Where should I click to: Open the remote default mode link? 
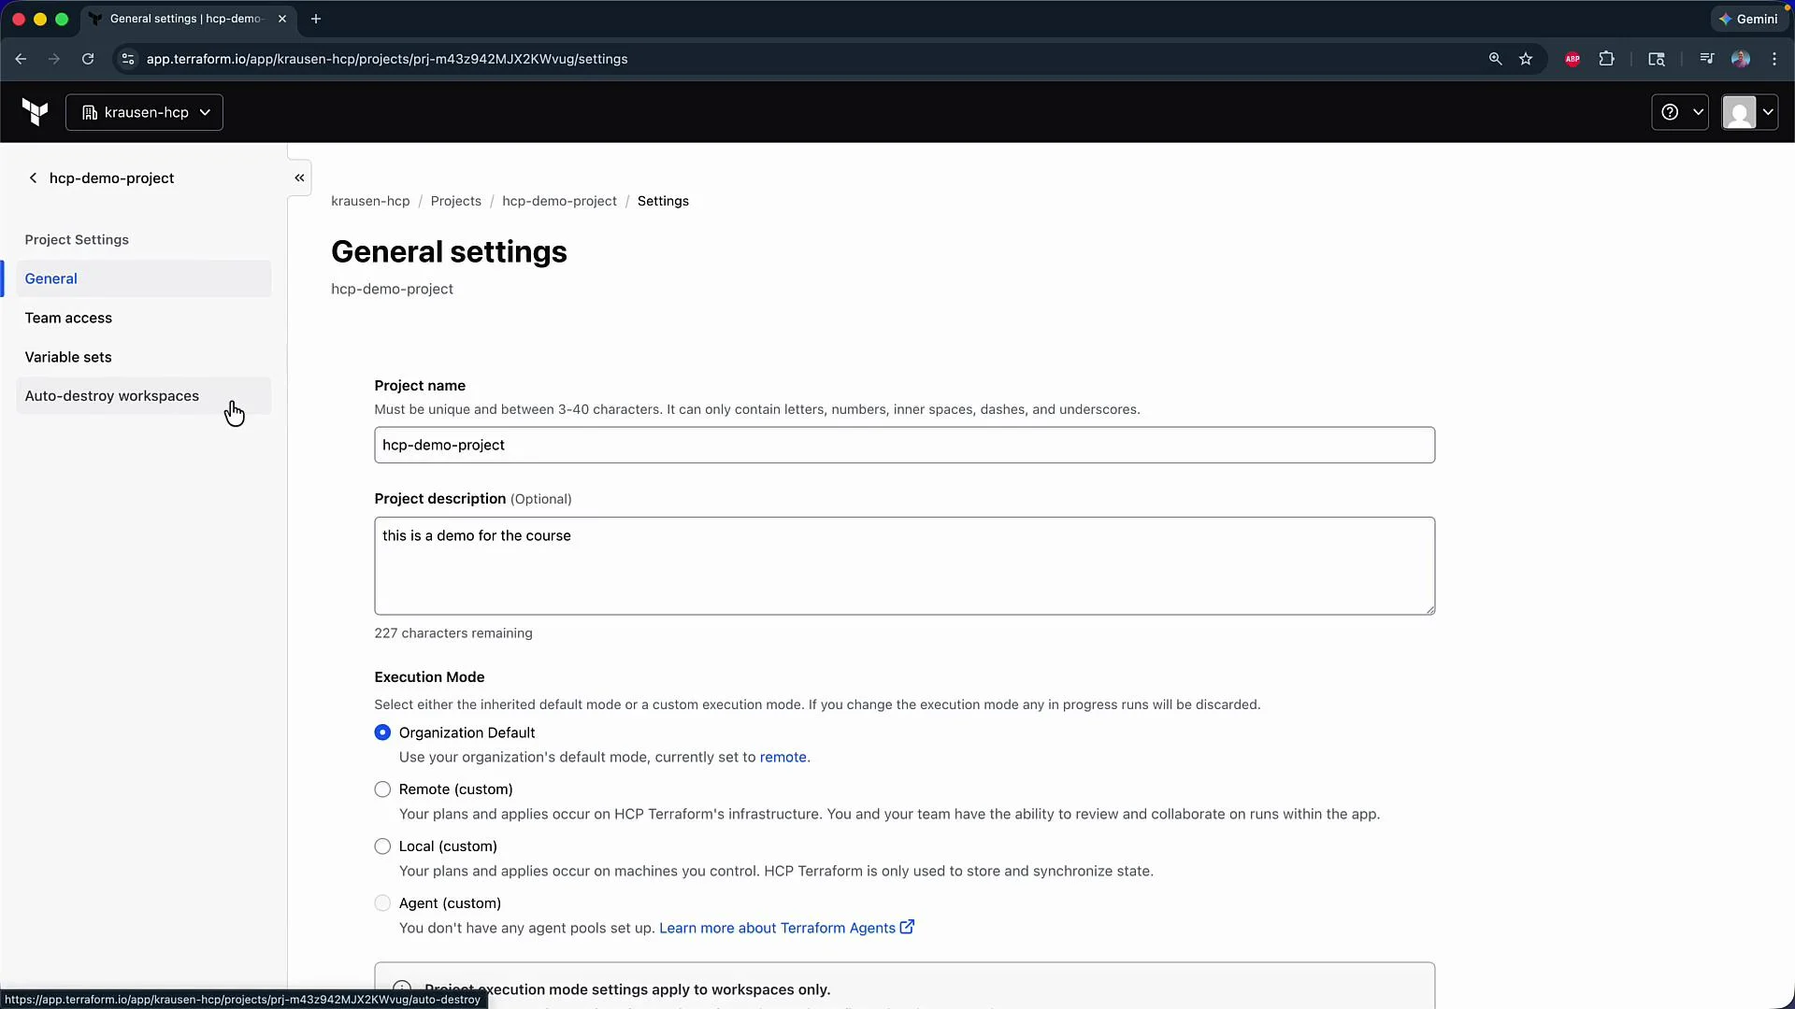[783, 757]
